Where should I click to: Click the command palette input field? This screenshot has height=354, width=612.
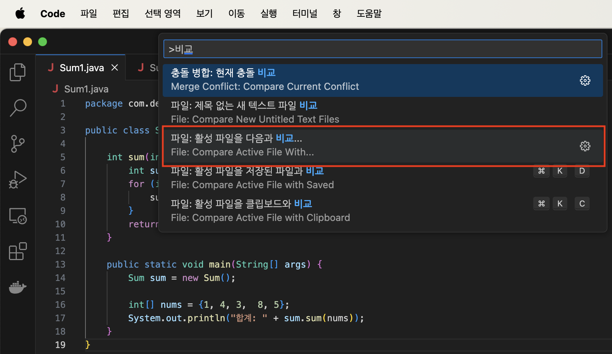pos(382,49)
